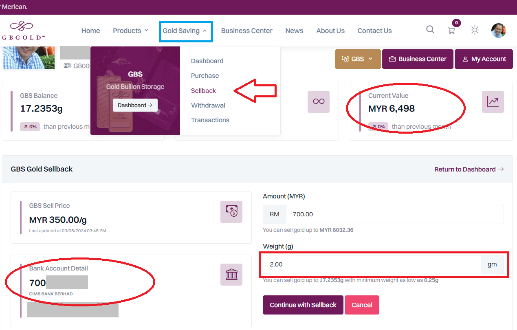Collapse the Gold Saving dropdown

point(185,31)
